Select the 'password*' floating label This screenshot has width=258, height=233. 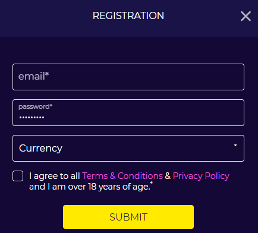point(36,107)
